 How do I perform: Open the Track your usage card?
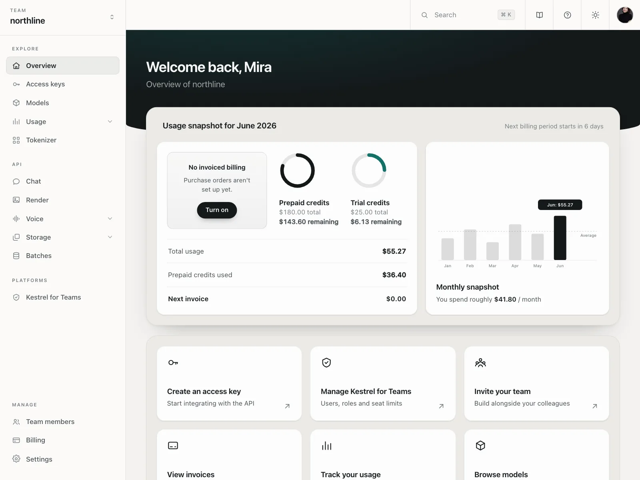[383, 455]
